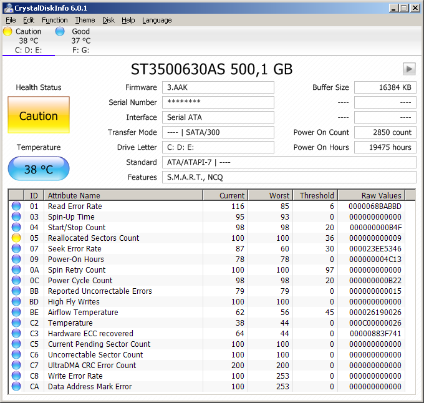Click the masked Serial Number field
424x403 pixels.
pos(218,102)
